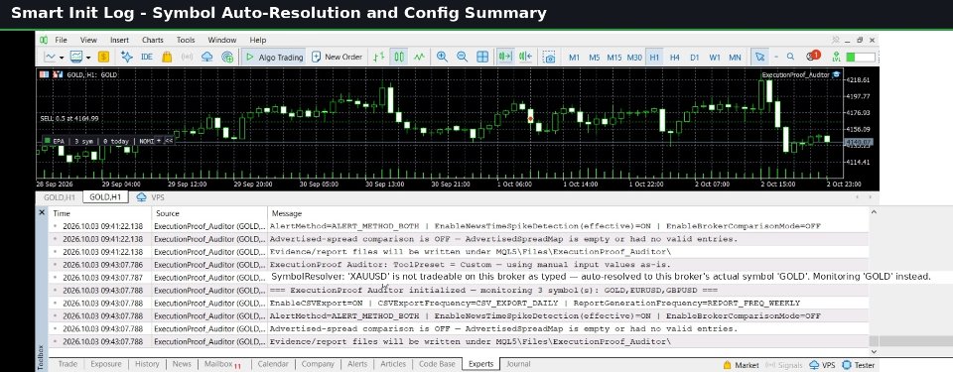Open the templates/profiles monitor icon
The width and height of the screenshot is (953, 372).
click(x=76, y=57)
